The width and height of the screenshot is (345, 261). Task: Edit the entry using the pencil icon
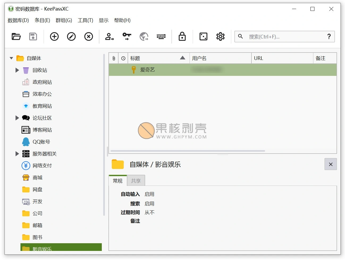(x=71, y=37)
